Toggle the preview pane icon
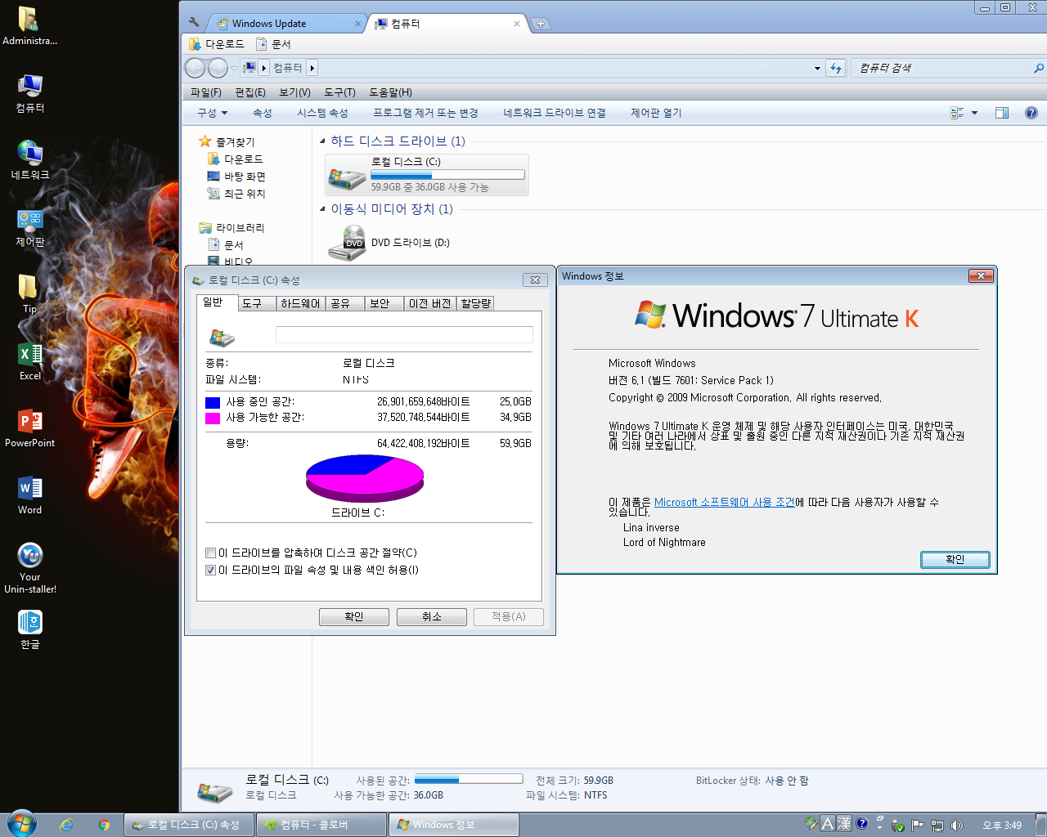Screen dimensions: 1047x837 1002,113
